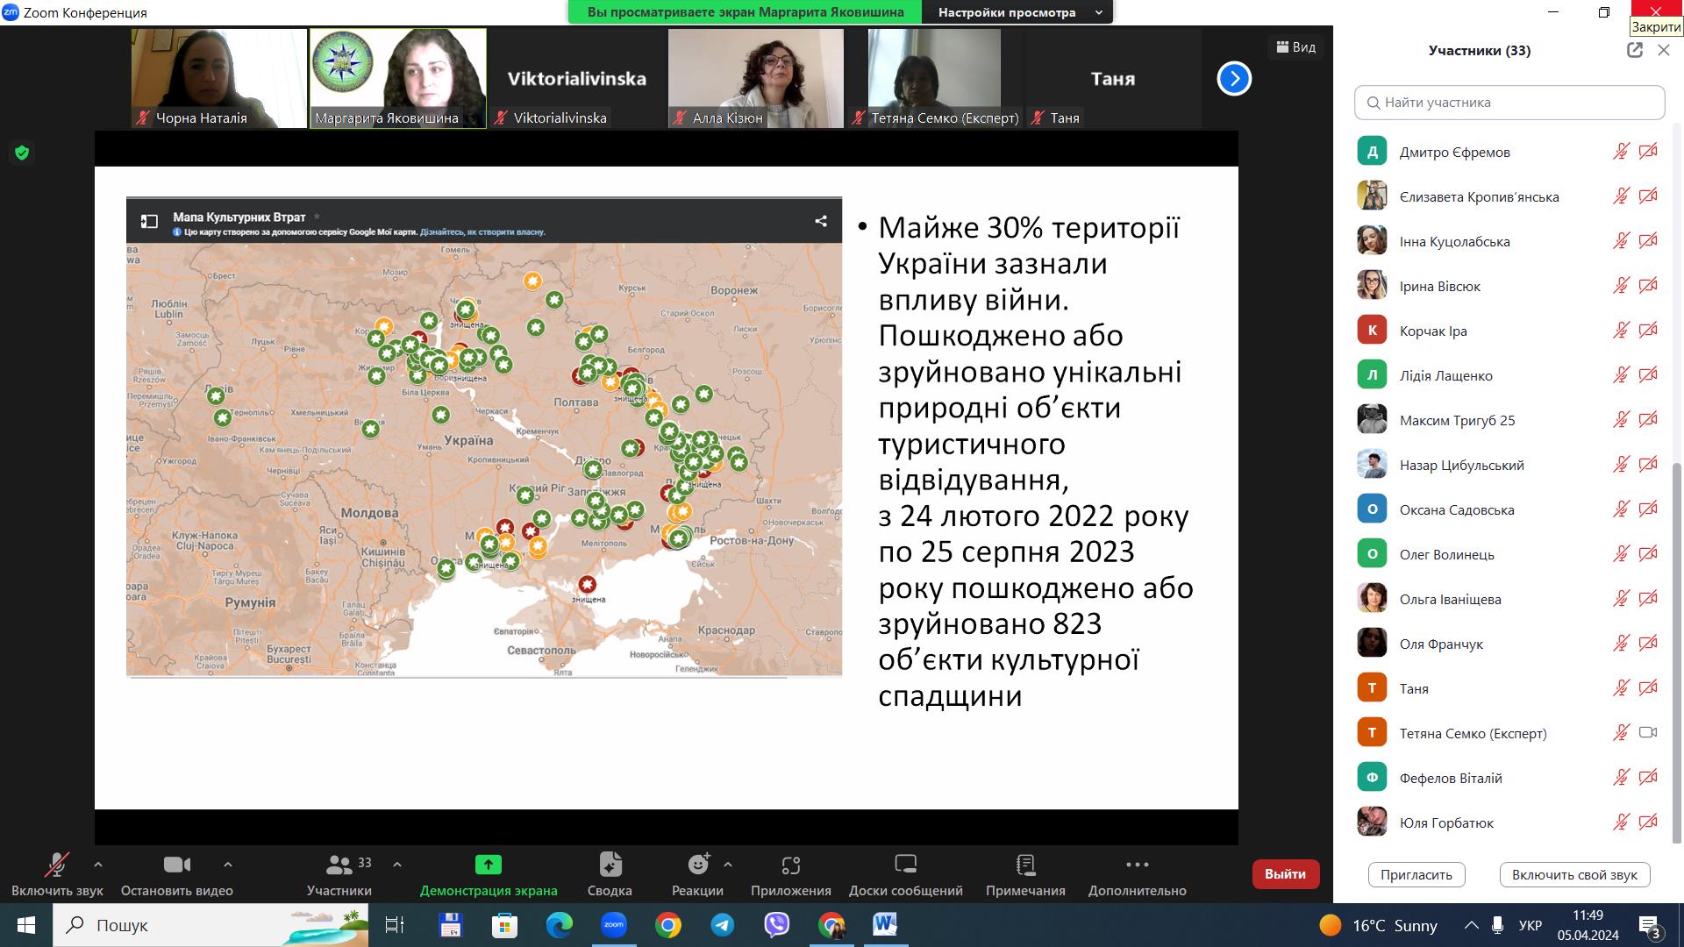The width and height of the screenshot is (1684, 947).
Task: Expand video options arrow next to camera
Action: pos(228,865)
